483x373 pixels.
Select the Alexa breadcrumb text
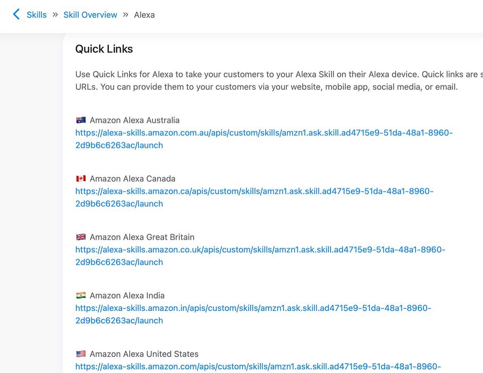tap(144, 15)
